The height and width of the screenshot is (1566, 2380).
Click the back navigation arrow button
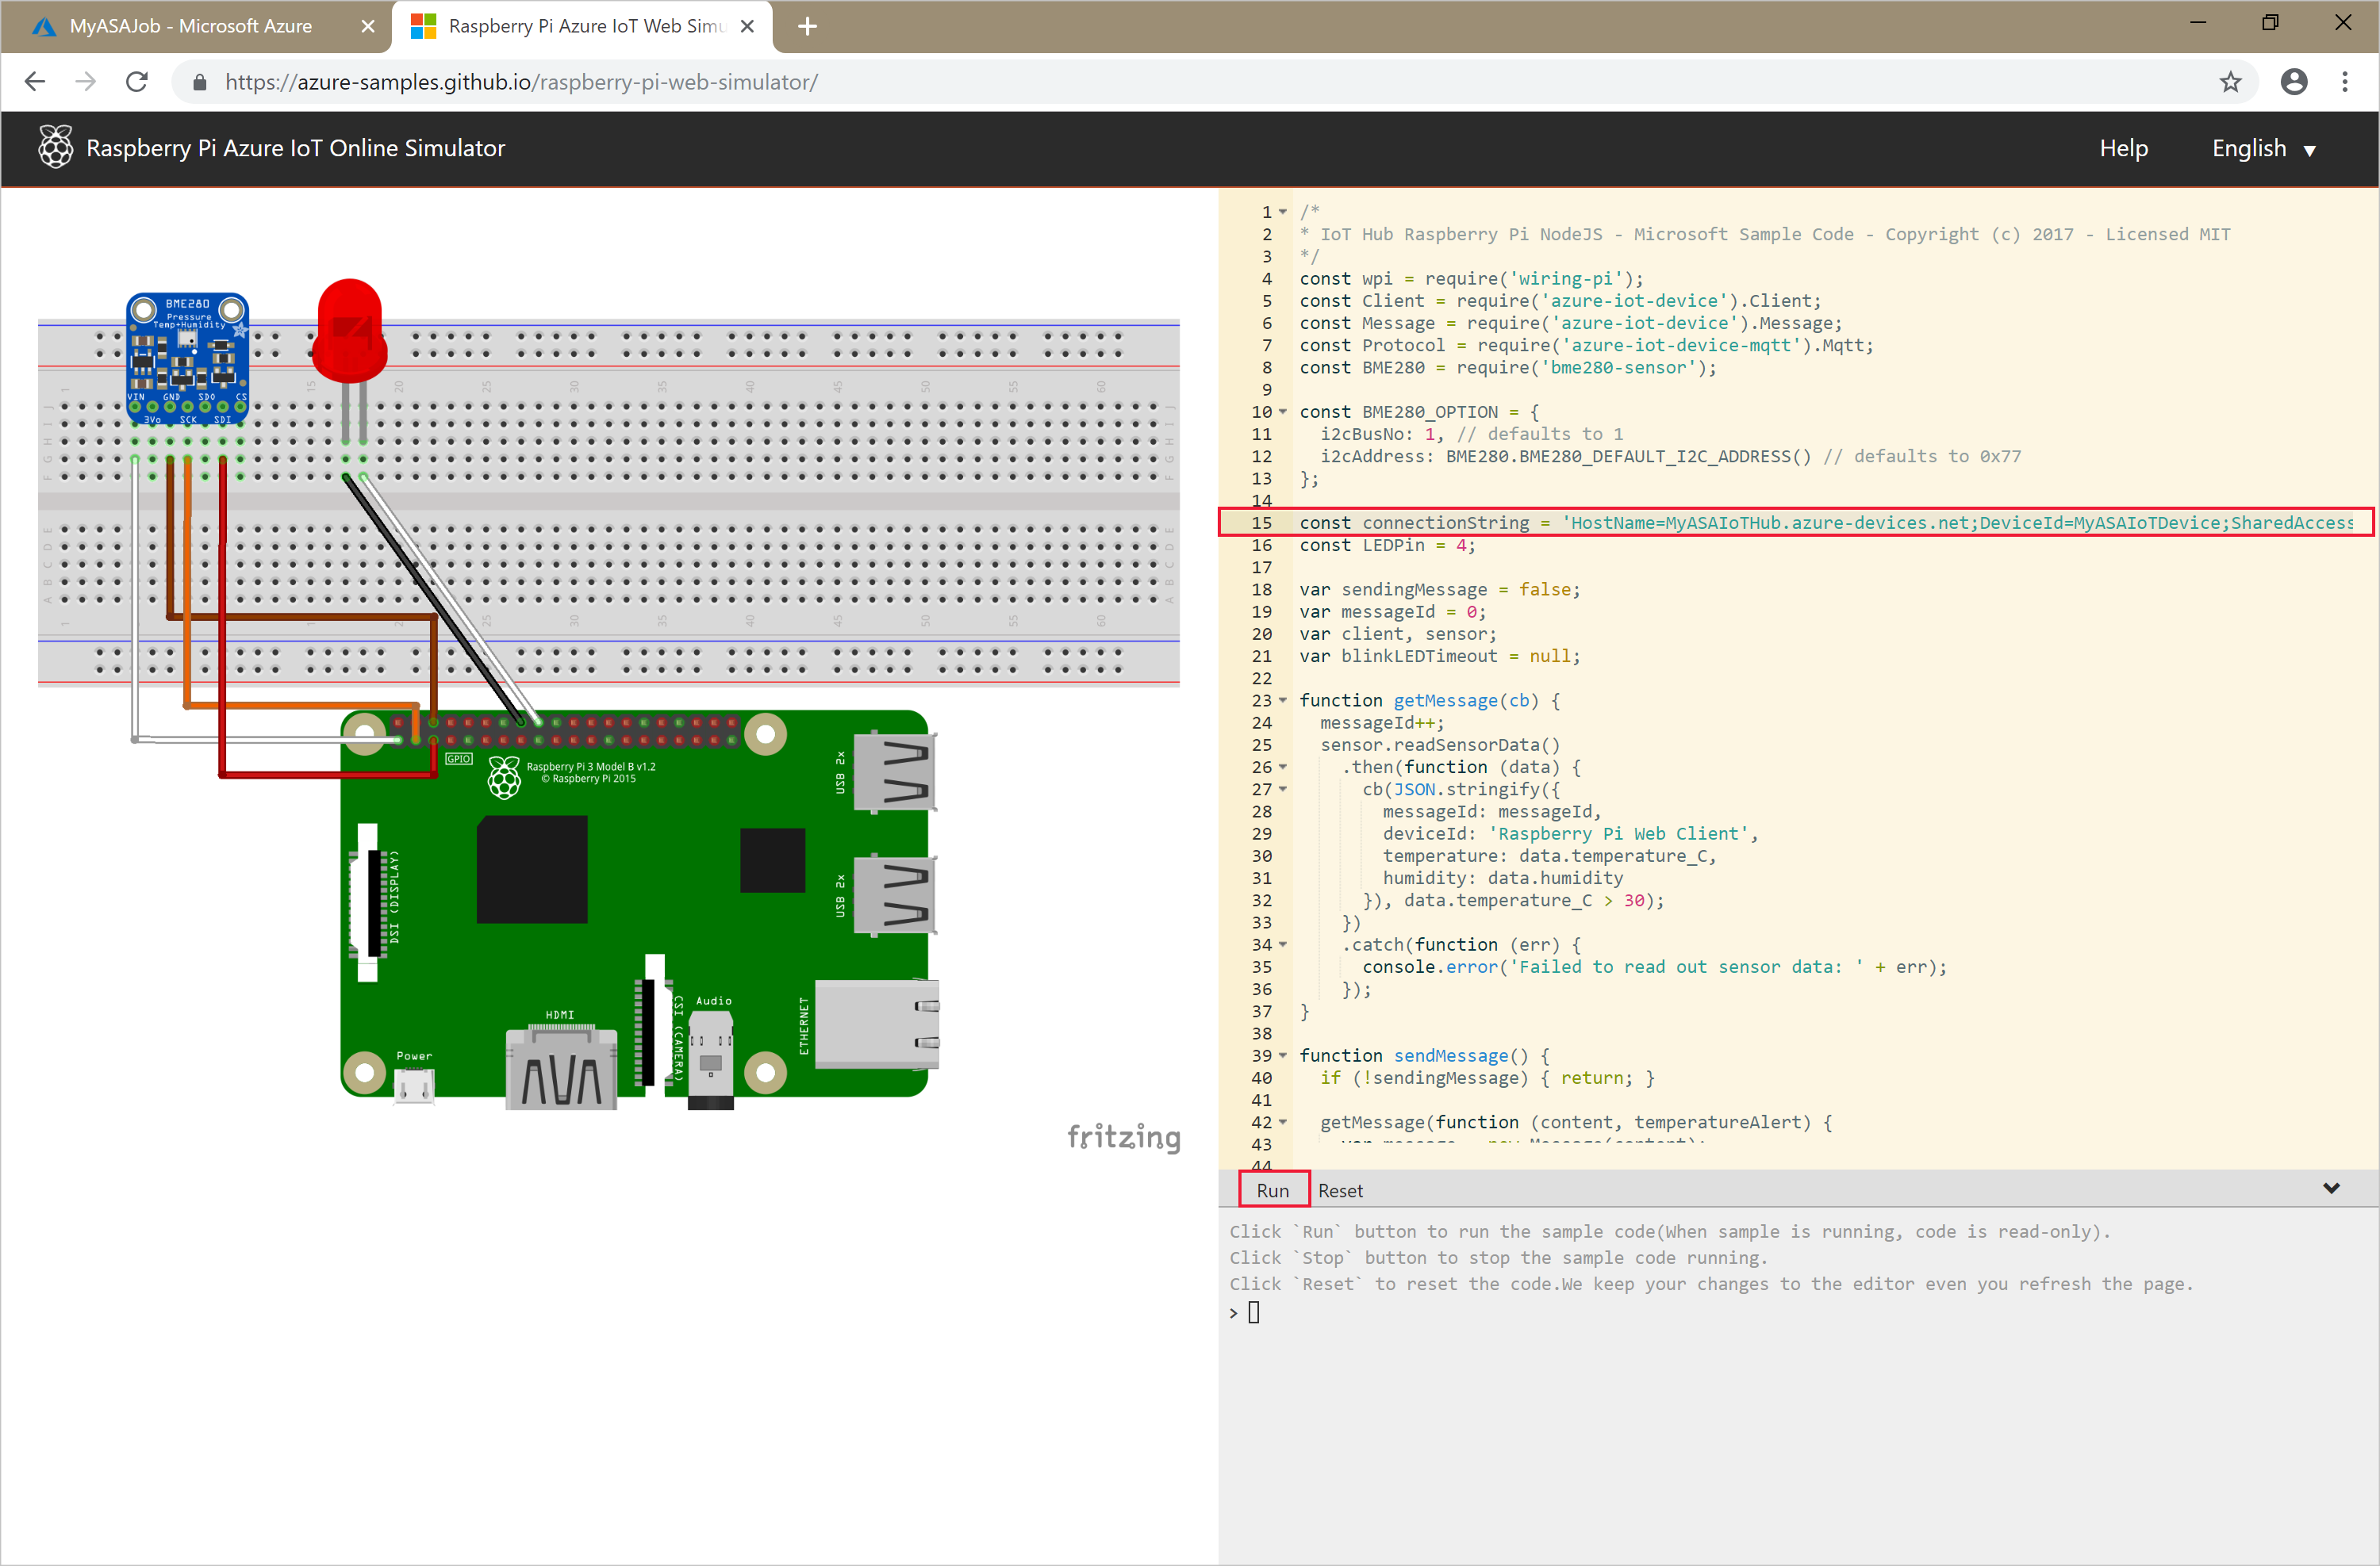coord(38,82)
